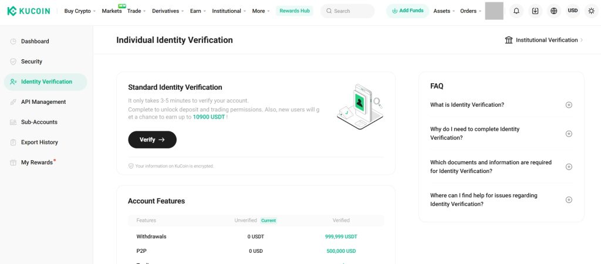Open the Assets dropdown

pos(444,11)
